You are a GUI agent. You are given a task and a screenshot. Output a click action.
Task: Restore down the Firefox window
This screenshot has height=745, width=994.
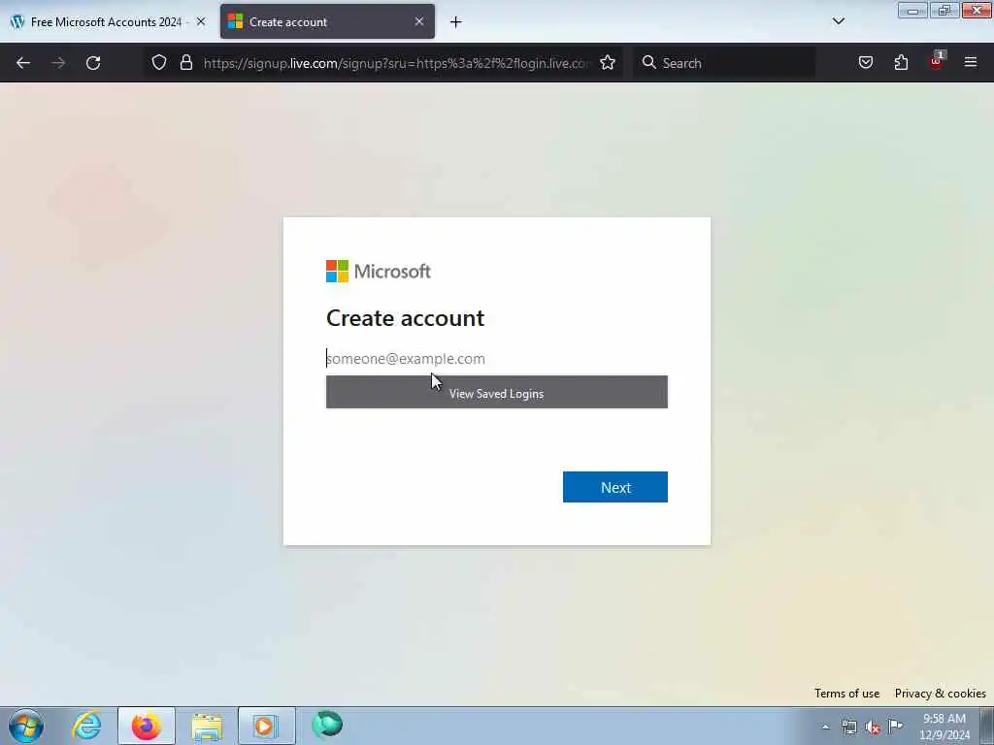coord(944,11)
